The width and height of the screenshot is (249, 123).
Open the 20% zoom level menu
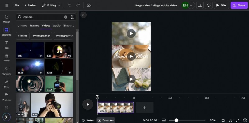coord(213,120)
